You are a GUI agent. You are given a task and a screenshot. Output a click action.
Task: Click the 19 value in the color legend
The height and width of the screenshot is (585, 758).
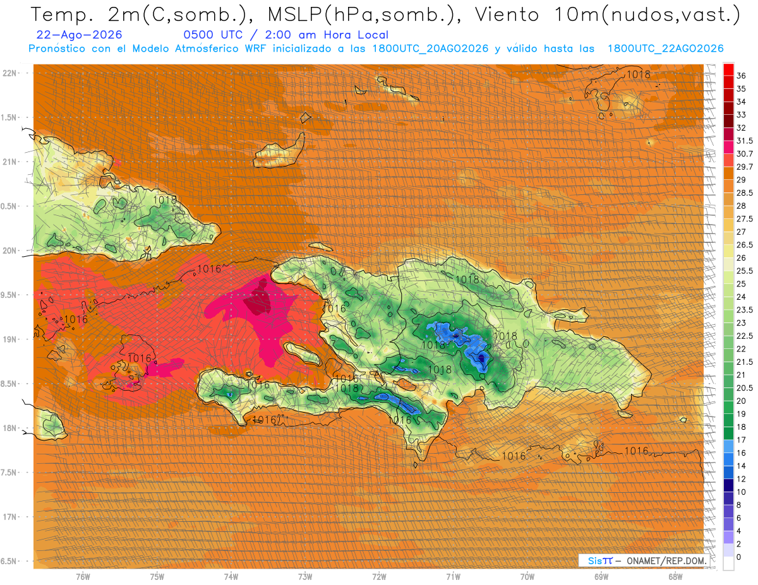click(x=742, y=415)
